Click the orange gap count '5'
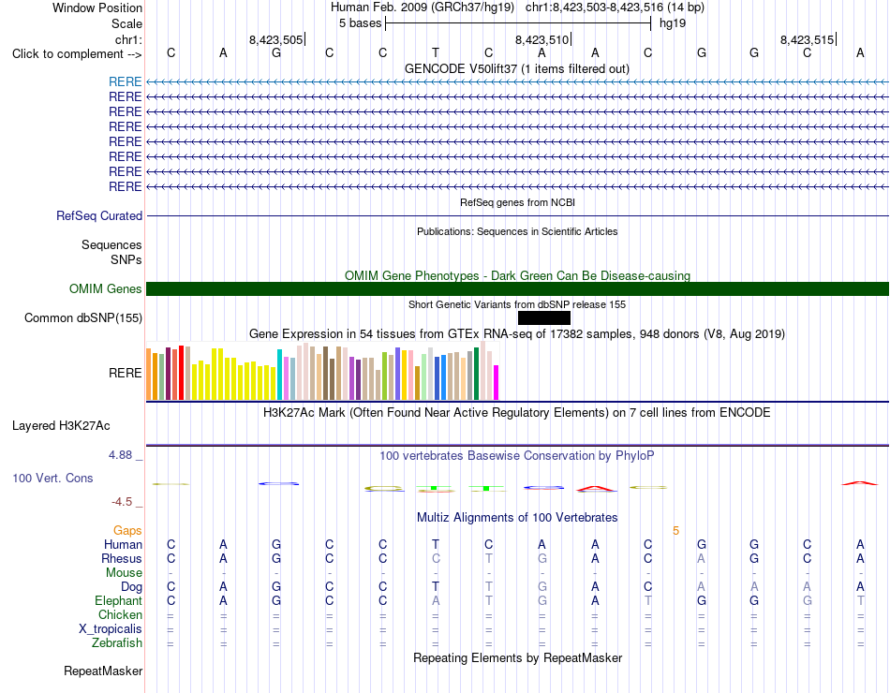The height and width of the screenshot is (693, 890). [x=675, y=531]
